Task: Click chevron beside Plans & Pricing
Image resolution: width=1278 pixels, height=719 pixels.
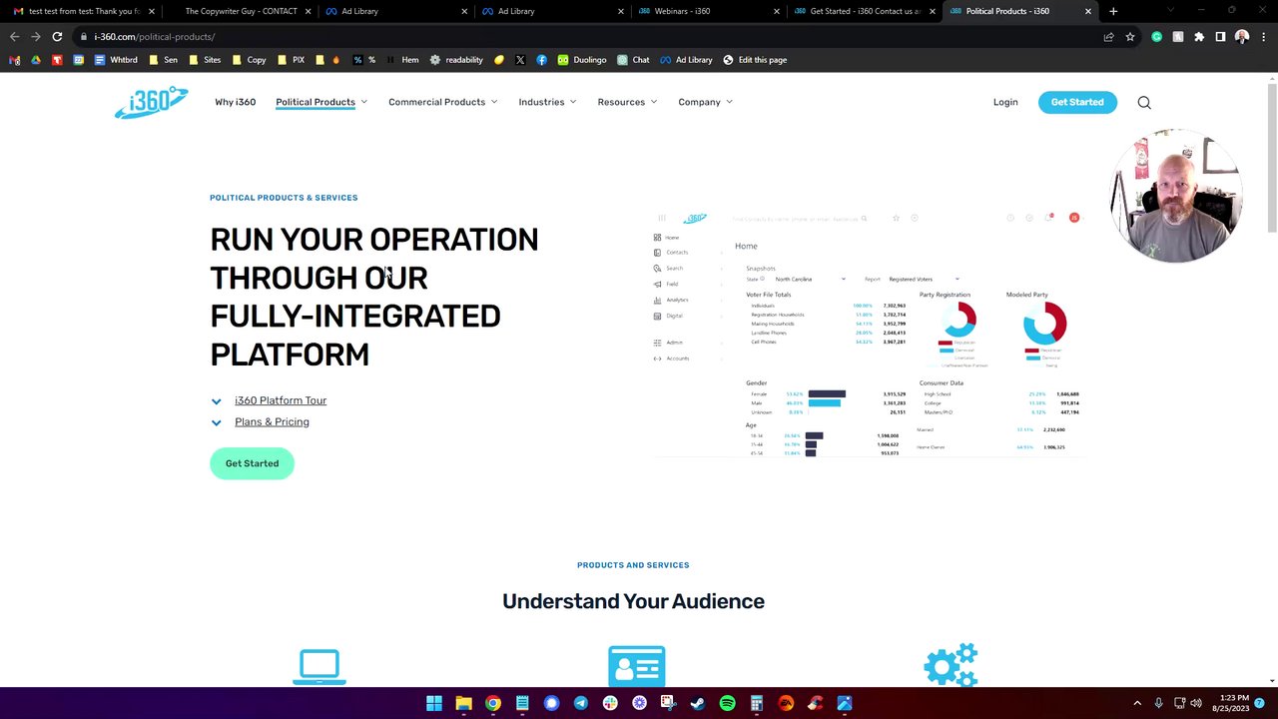Action: coord(216,422)
